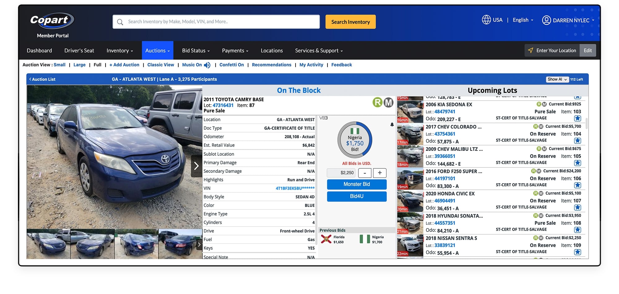This screenshot has width=619, height=294.
Task: Expand the Show All dropdown
Action: (x=557, y=80)
